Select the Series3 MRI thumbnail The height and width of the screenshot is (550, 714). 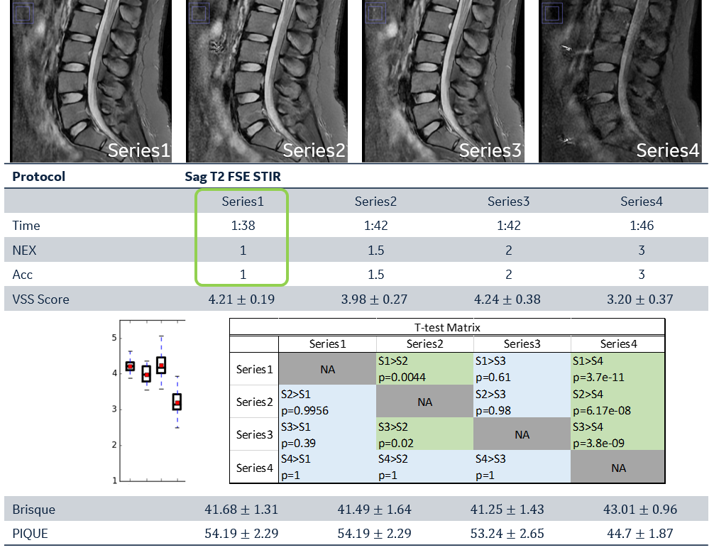pyautogui.click(x=444, y=81)
